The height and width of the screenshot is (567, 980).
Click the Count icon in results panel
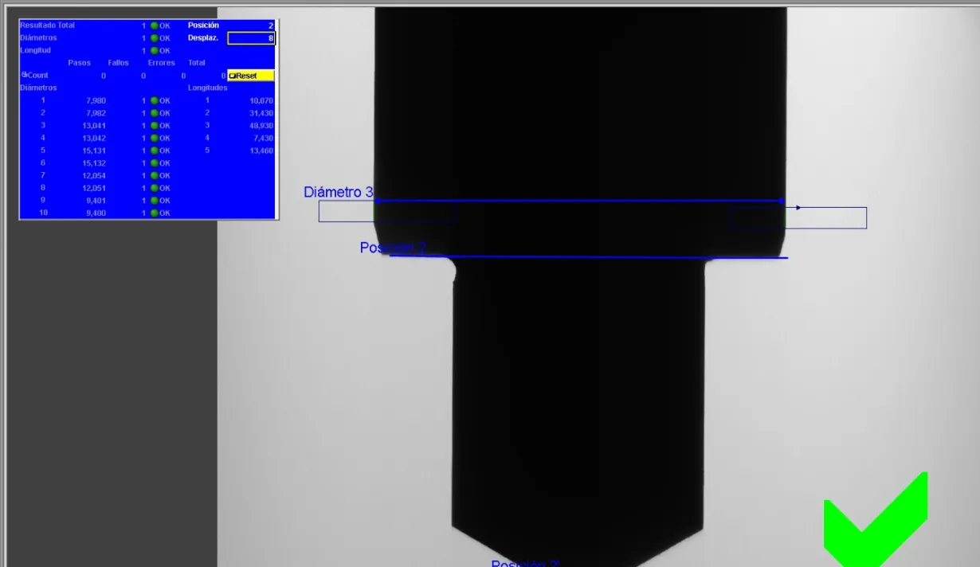[x=25, y=75]
